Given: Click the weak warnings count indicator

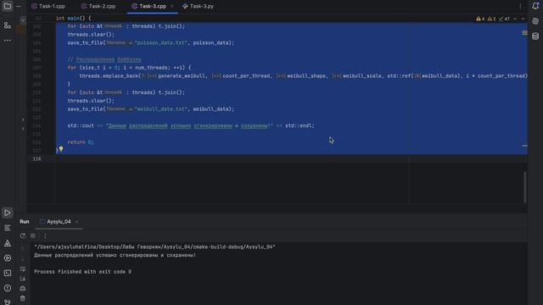Looking at the screenshot, I should click(x=492, y=19).
